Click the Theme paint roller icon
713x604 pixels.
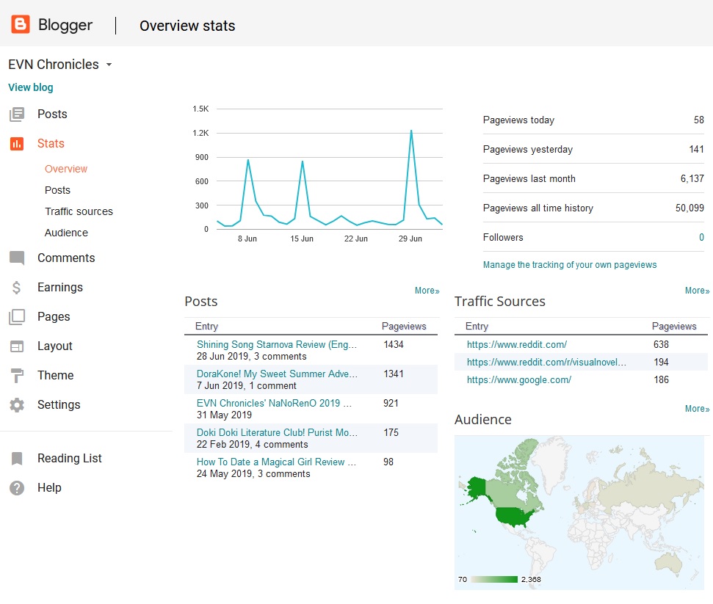click(16, 376)
